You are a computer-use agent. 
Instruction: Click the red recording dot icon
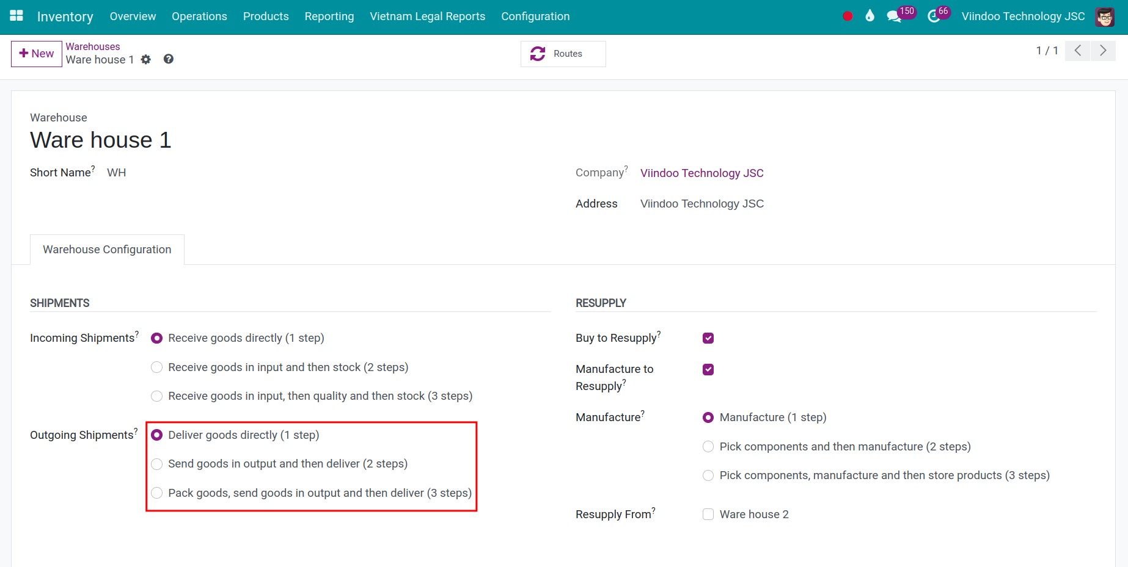coord(848,16)
